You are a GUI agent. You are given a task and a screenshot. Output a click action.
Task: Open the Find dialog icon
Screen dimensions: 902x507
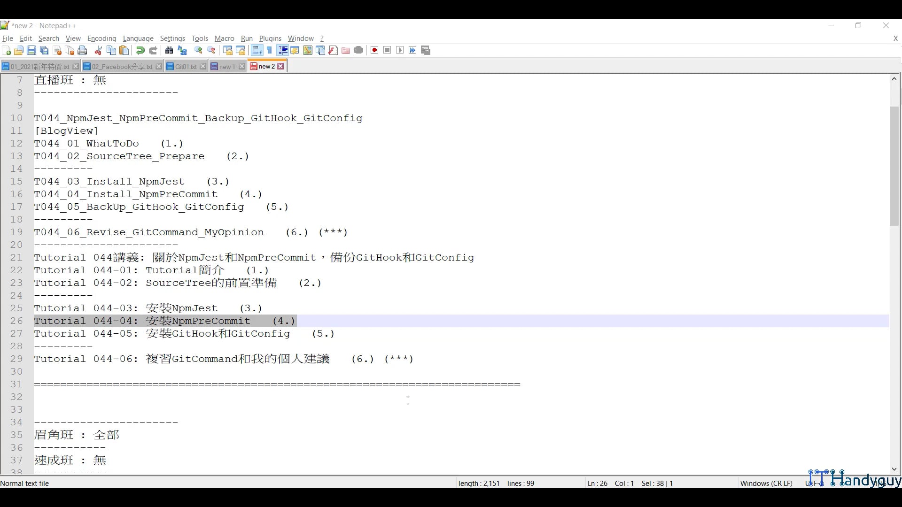(x=169, y=50)
